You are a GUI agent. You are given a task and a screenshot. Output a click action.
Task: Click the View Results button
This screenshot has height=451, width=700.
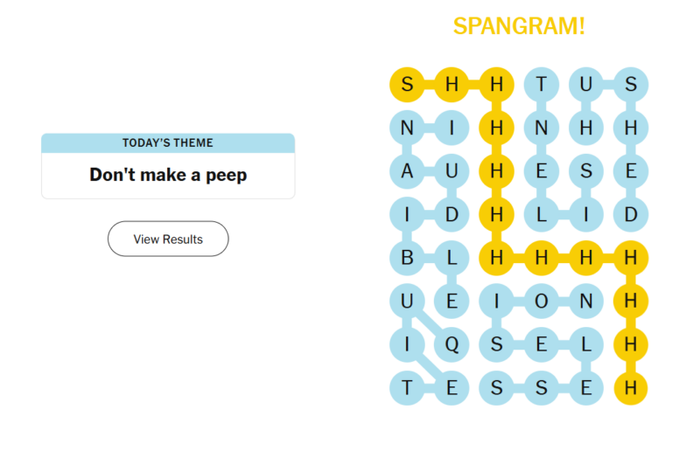pos(168,239)
